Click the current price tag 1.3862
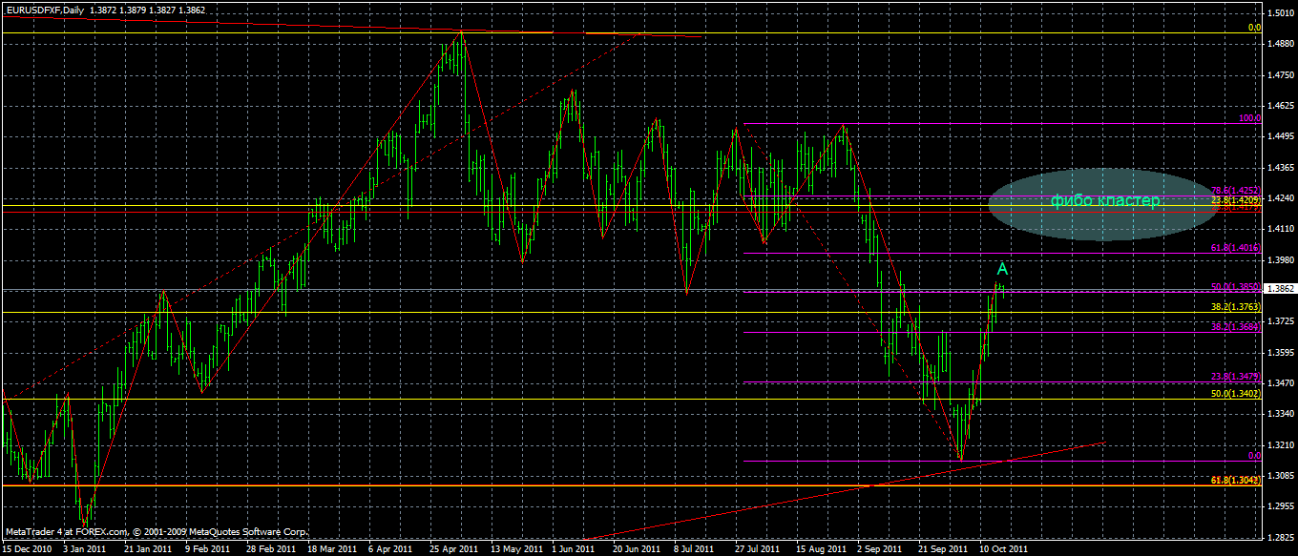 (1282, 287)
